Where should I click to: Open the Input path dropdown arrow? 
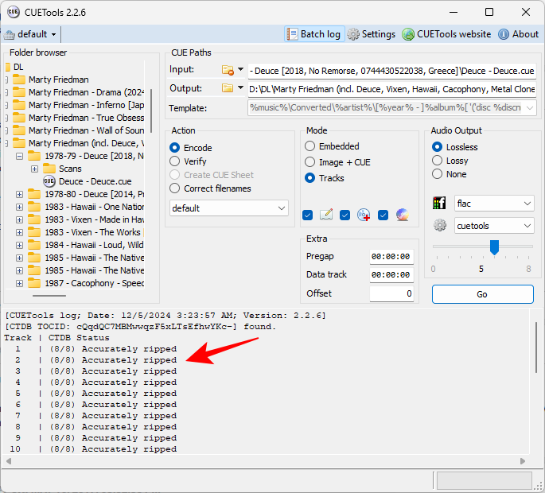tap(240, 69)
